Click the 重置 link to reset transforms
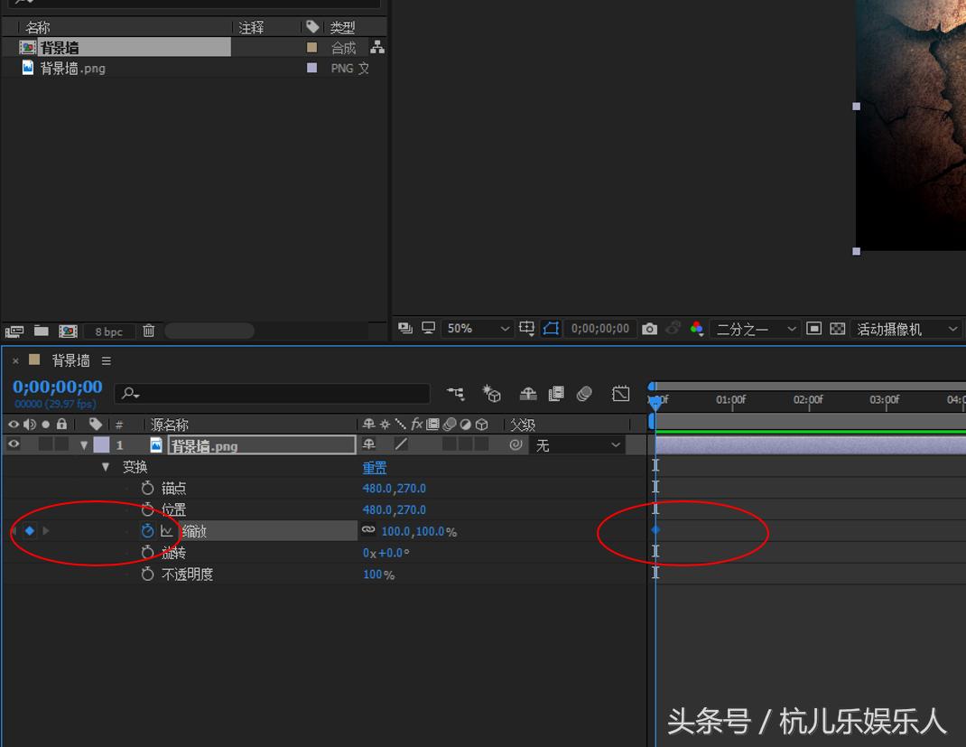The height and width of the screenshot is (747, 966). tap(374, 467)
